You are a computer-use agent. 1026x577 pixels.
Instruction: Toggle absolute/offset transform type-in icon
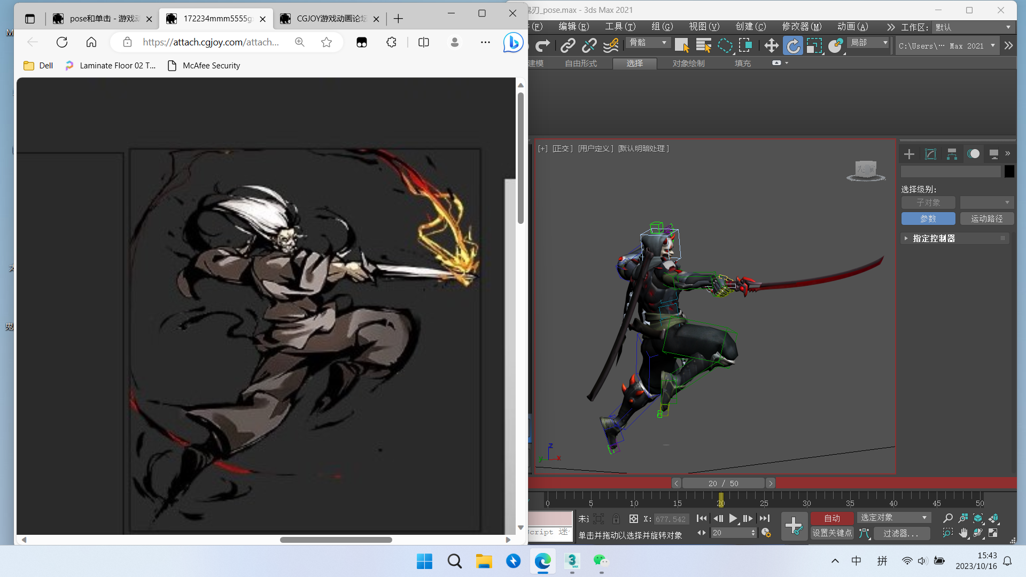pyautogui.click(x=634, y=519)
